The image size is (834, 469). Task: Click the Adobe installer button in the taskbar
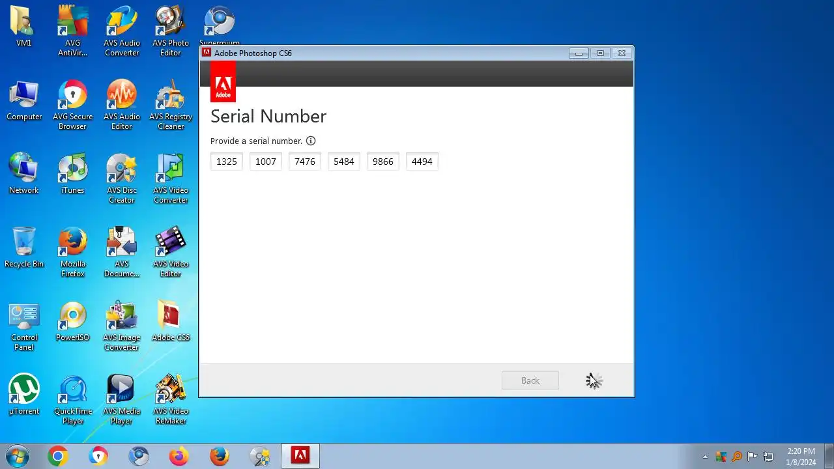(x=300, y=456)
